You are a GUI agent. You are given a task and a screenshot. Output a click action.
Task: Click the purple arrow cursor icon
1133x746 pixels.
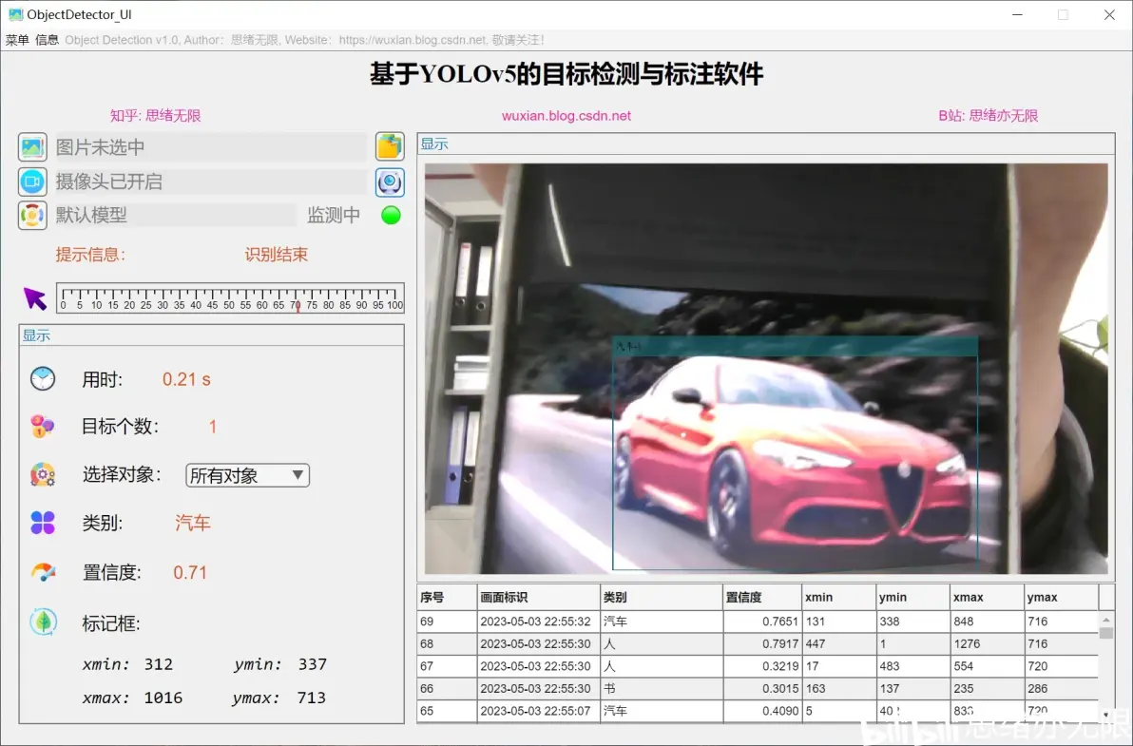(x=34, y=297)
